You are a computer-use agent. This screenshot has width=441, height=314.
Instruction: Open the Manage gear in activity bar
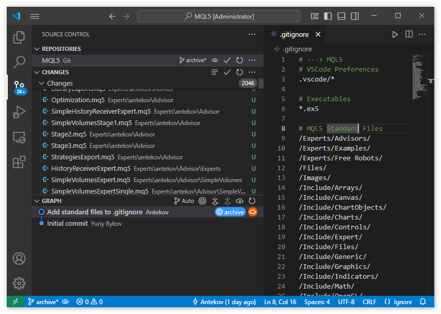(19, 283)
